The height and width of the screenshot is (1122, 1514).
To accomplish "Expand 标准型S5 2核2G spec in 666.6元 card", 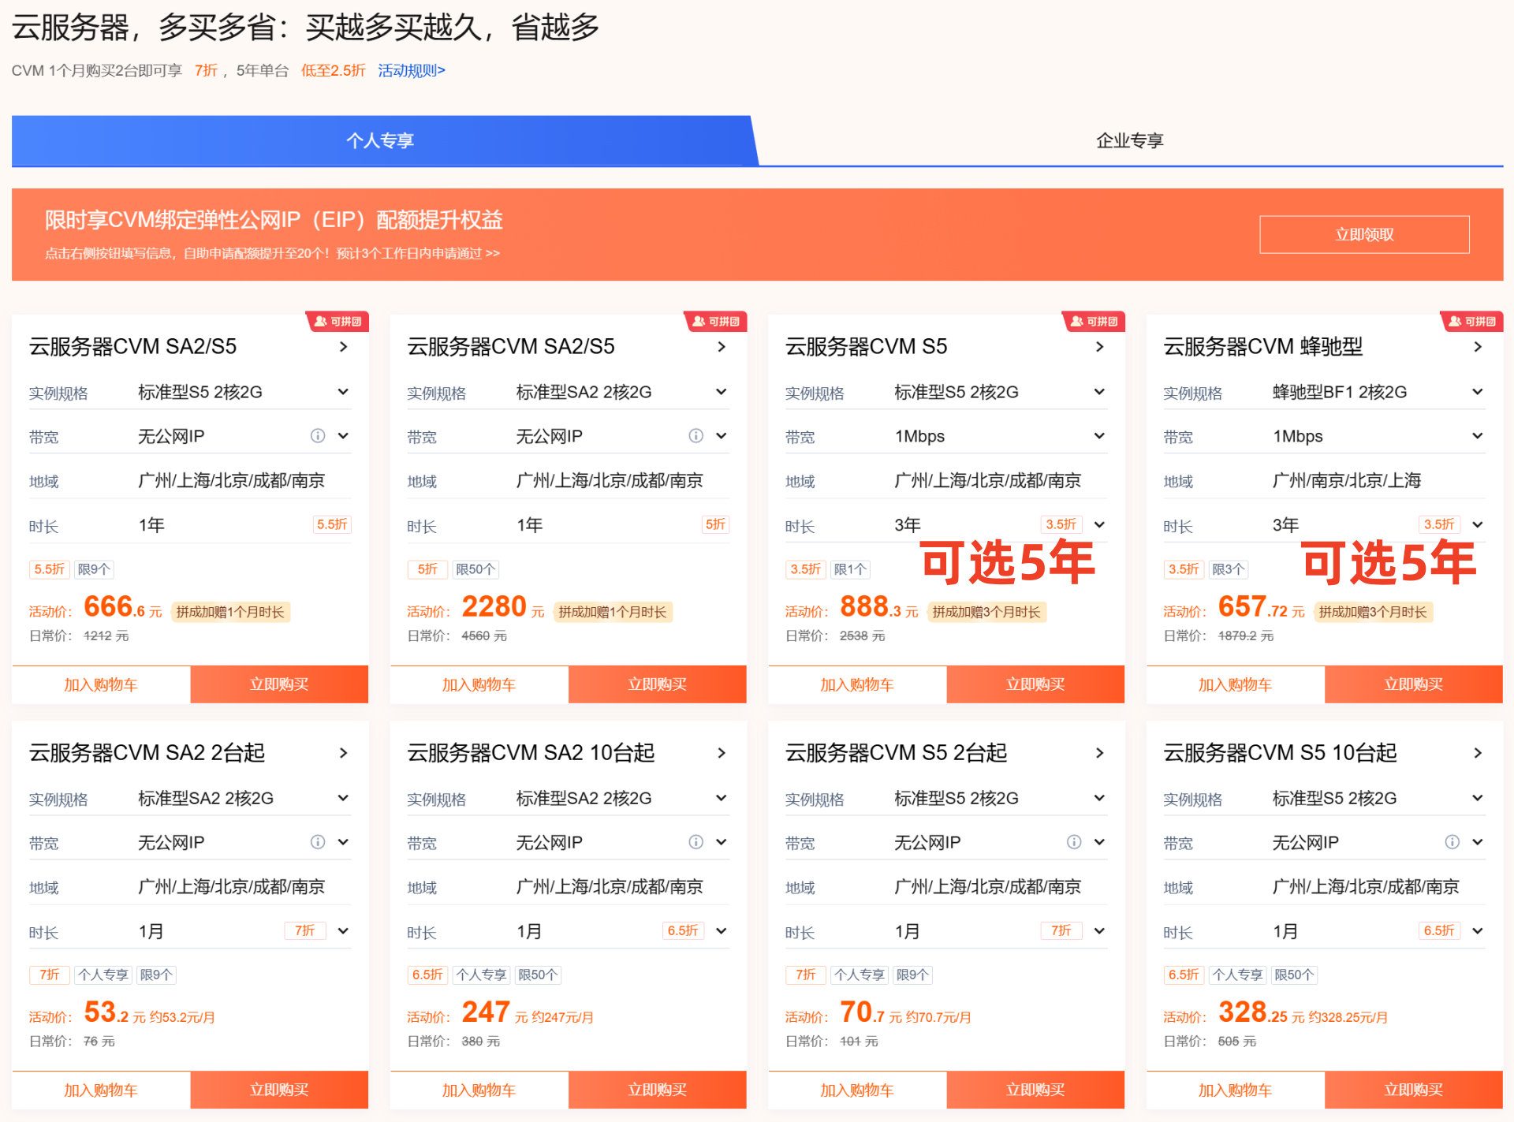I will 343,392.
